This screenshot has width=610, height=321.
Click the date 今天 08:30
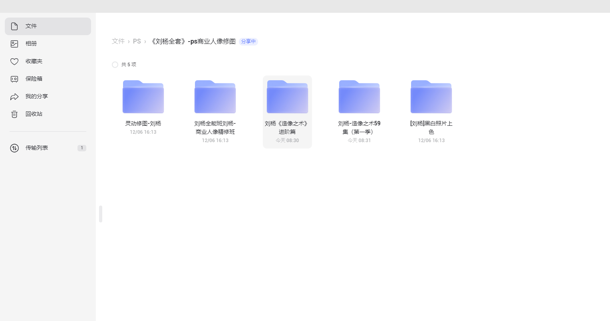pyautogui.click(x=287, y=141)
